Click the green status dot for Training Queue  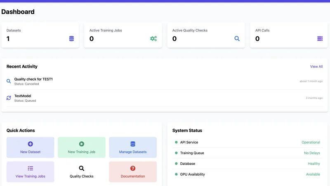(177, 153)
